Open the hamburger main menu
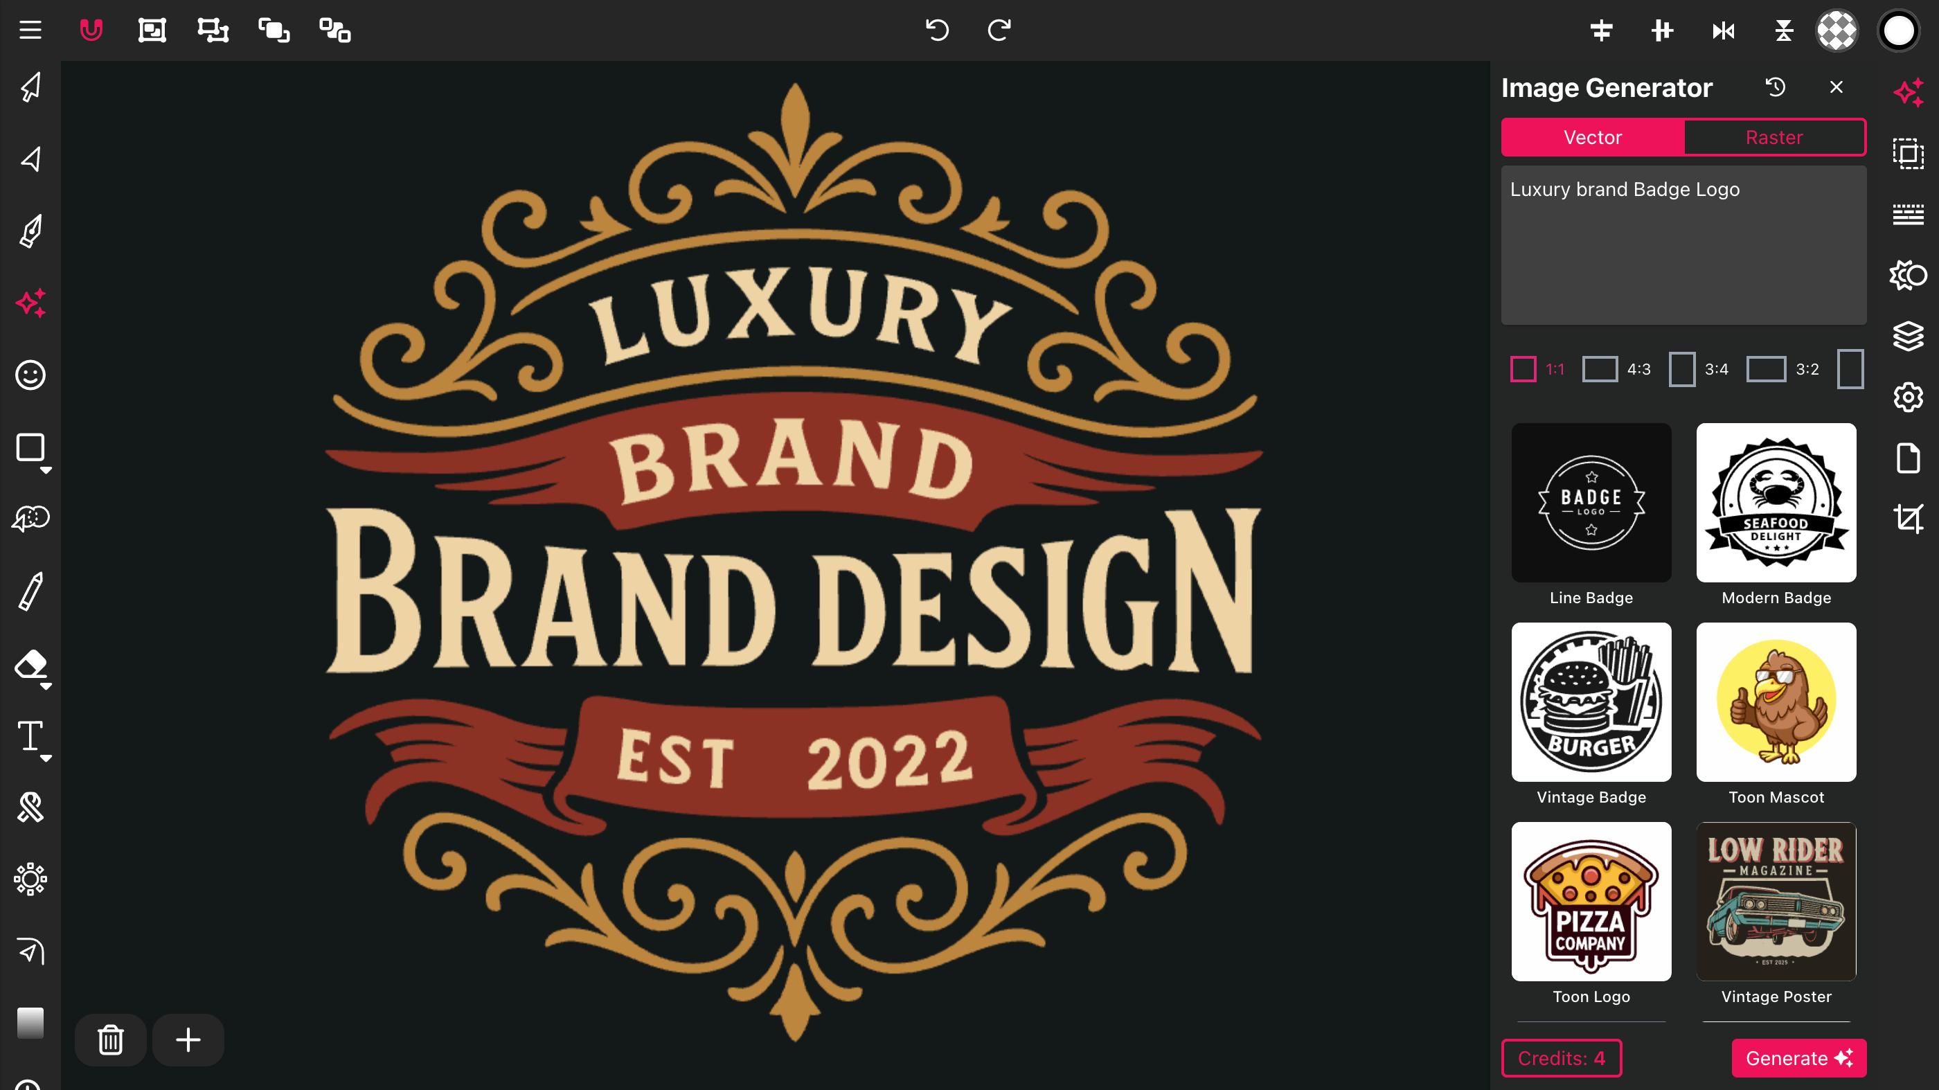 tap(30, 30)
